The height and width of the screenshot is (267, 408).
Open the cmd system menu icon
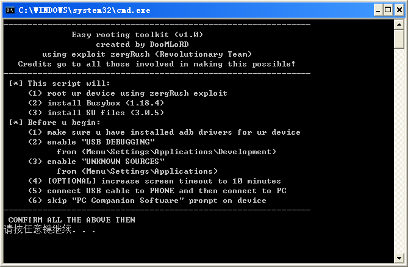pos(10,10)
